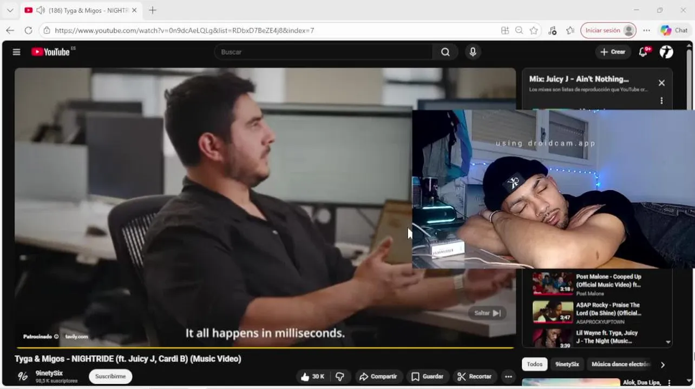The image size is (695, 389).
Task: Open Lil Wayne ft. Tyga, Juicy J title
Action: coord(607,337)
